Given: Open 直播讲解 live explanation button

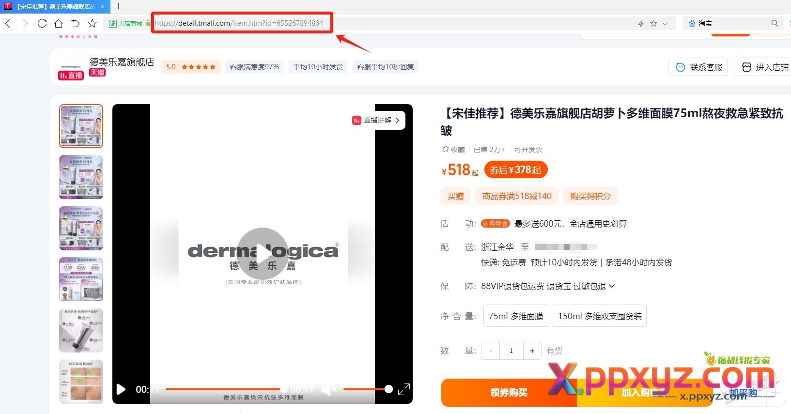Looking at the screenshot, I should (x=377, y=120).
